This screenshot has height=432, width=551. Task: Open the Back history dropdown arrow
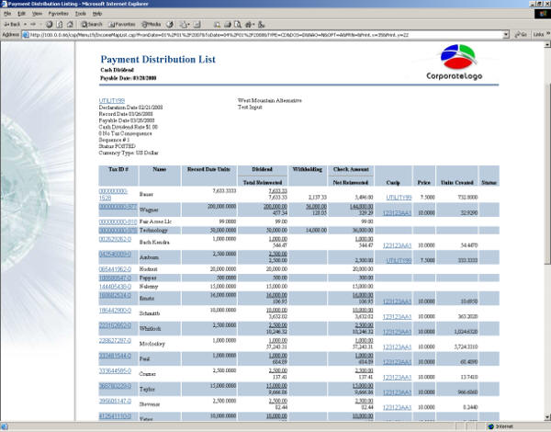(x=25, y=24)
